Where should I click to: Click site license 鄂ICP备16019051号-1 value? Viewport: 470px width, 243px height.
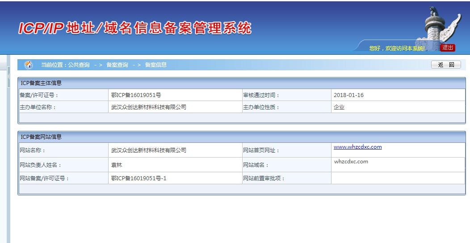pyautogui.click(x=138, y=178)
